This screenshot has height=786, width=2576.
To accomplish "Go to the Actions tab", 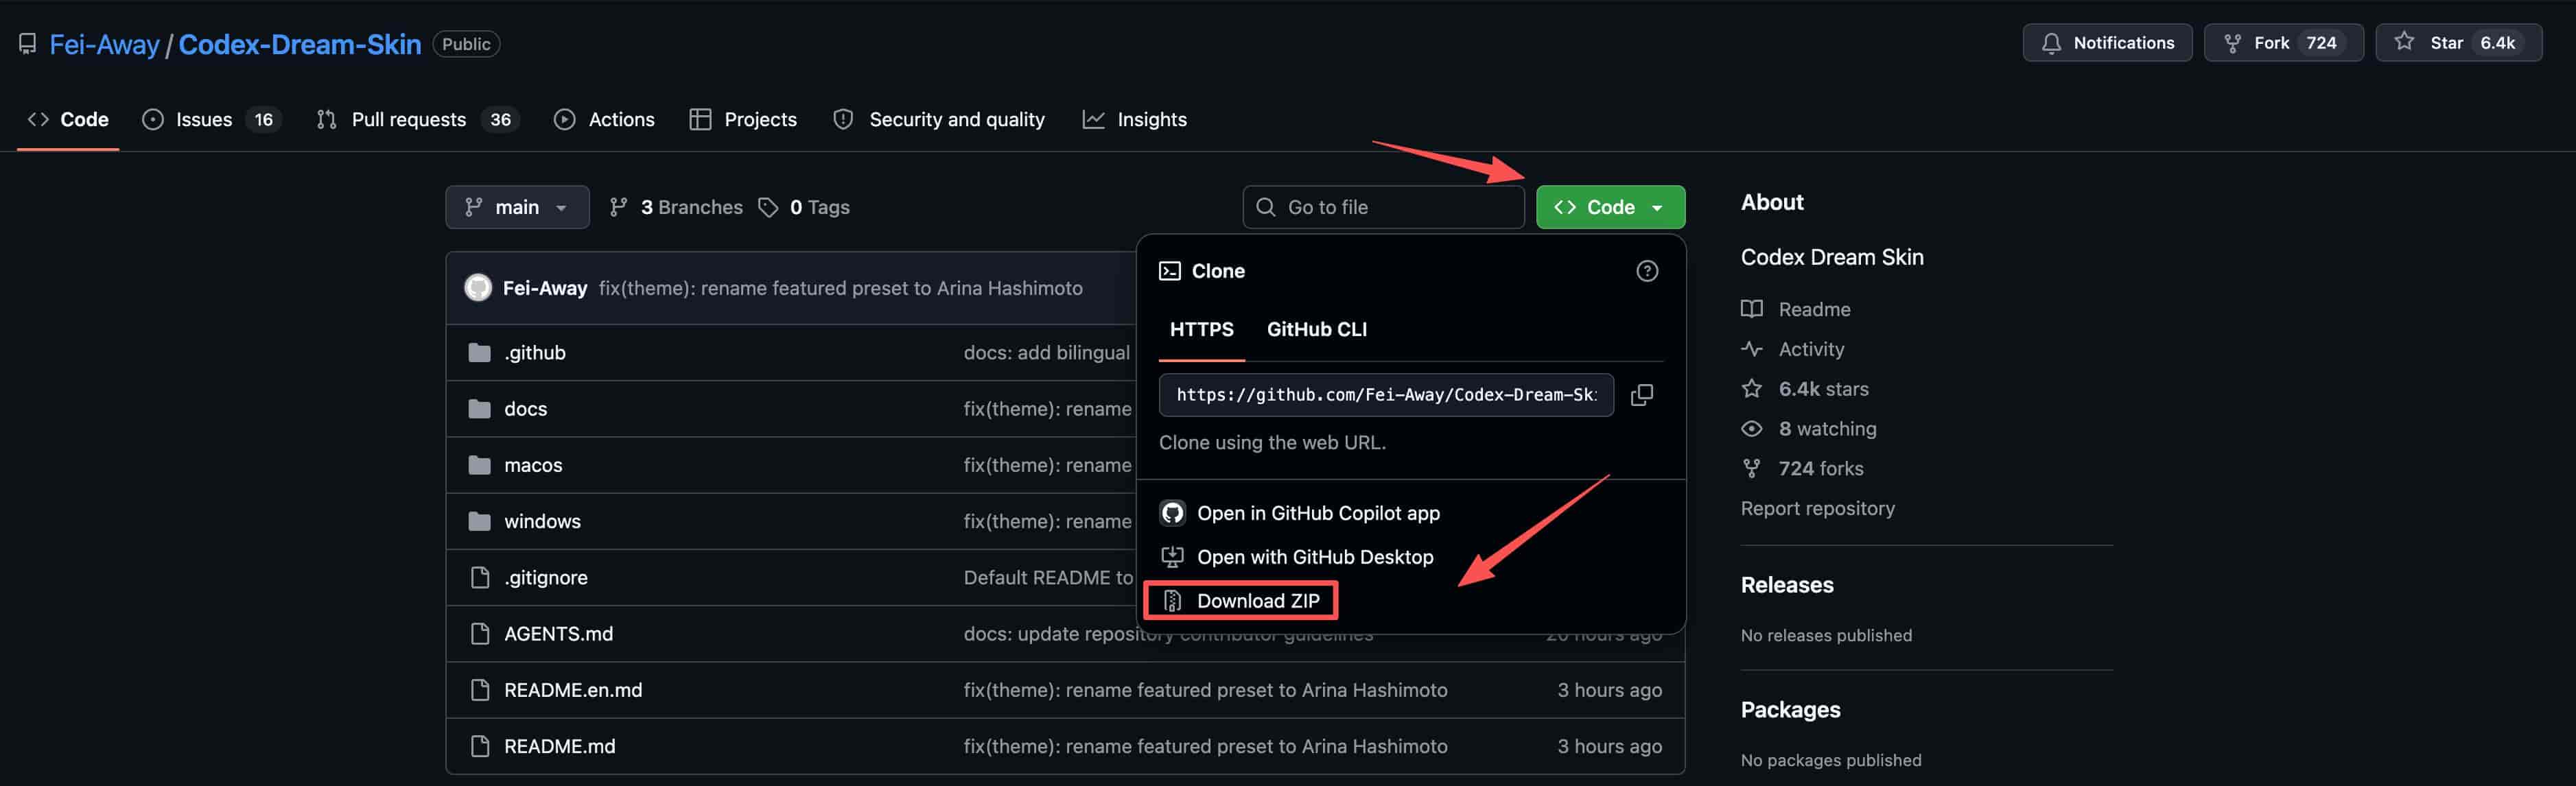I will tap(604, 120).
